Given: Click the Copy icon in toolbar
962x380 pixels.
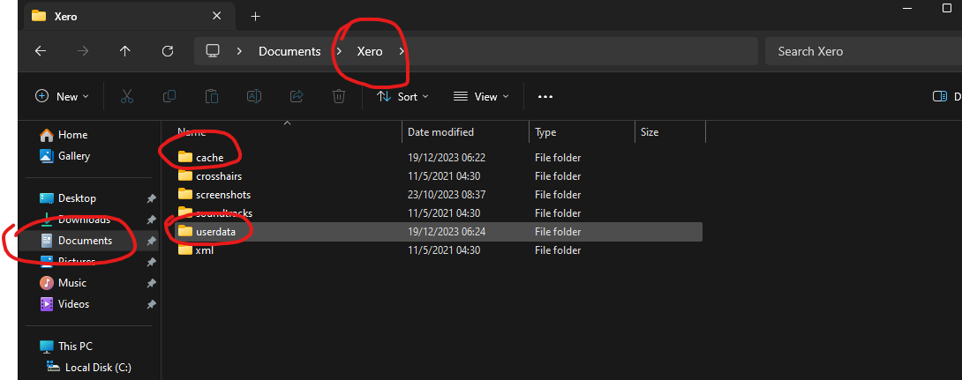Looking at the screenshot, I should pos(169,97).
